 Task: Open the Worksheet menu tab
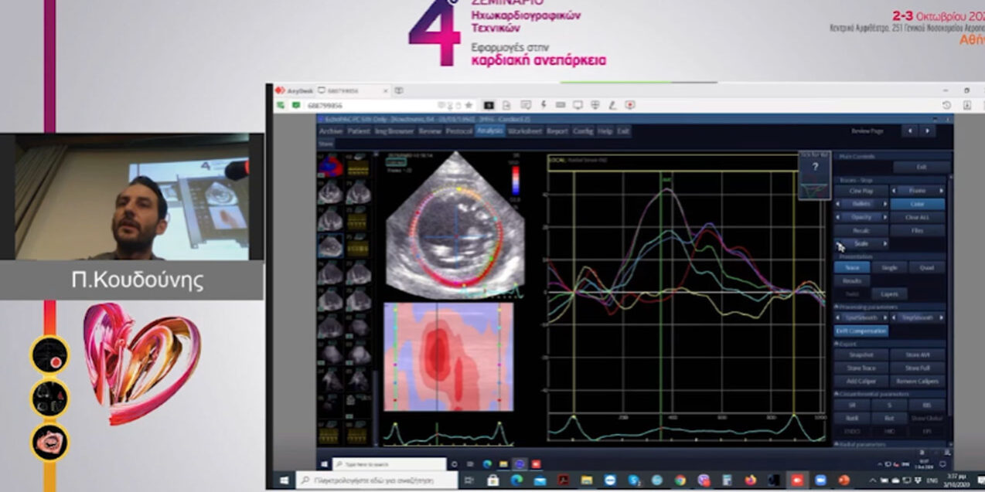point(524,131)
